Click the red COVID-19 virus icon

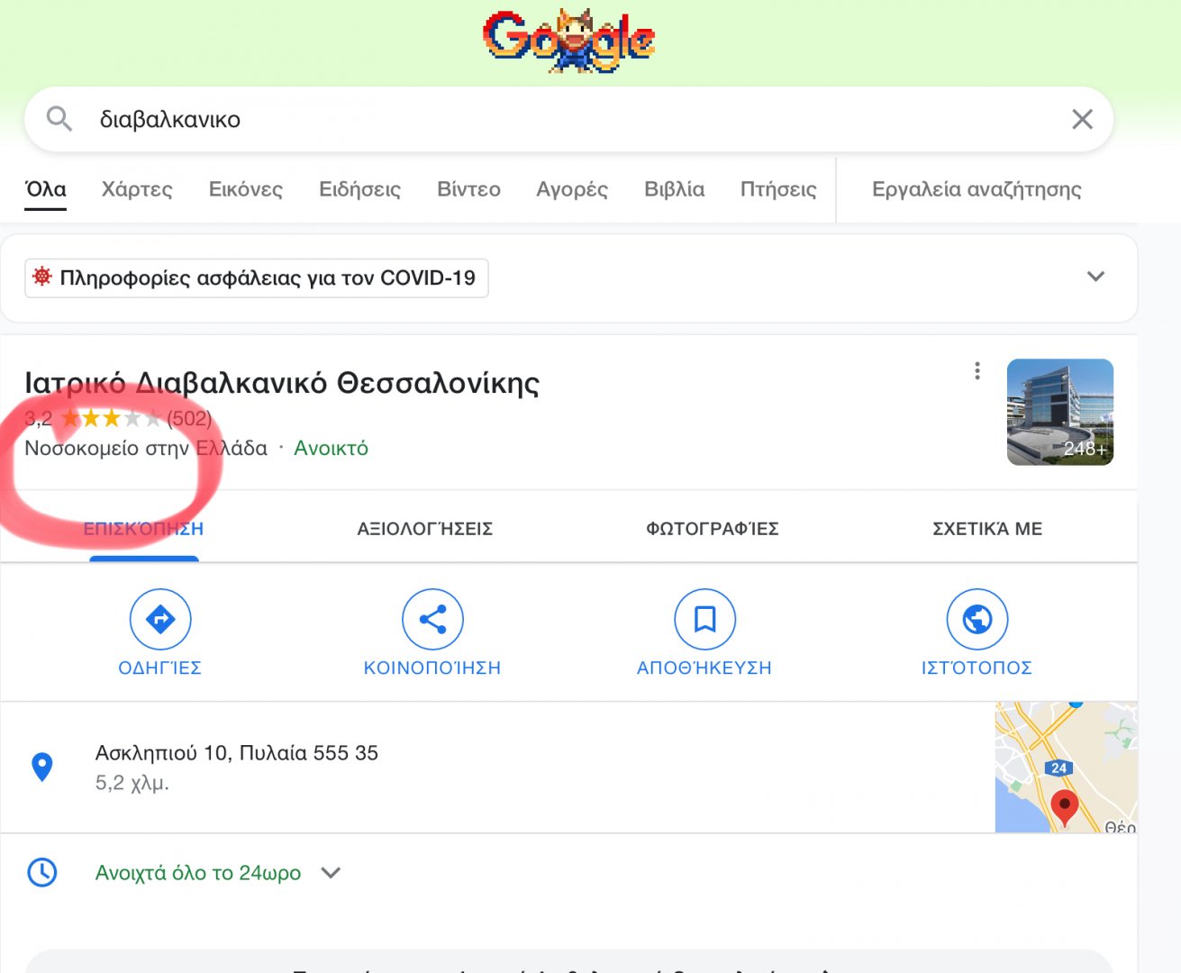pos(42,277)
